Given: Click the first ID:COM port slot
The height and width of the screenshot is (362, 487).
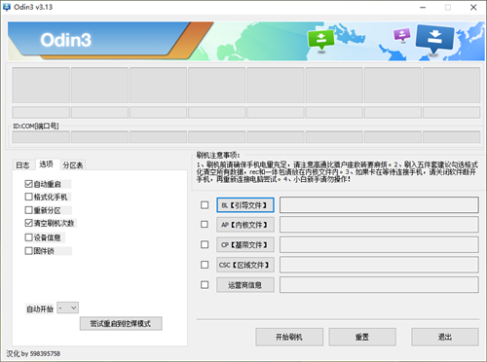Looking at the screenshot, I should (x=41, y=137).
